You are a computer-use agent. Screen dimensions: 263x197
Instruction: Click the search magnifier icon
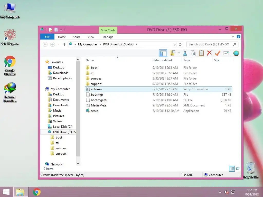tap(235, 44)
